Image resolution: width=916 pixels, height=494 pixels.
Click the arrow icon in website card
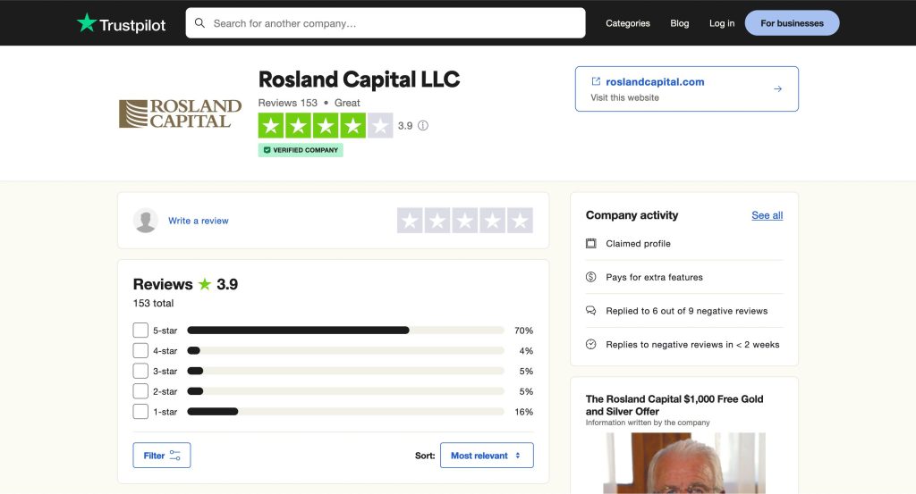(x=777, y=88)
